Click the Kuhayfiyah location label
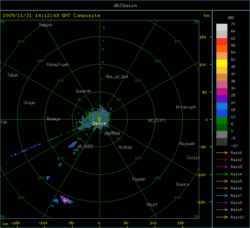This screenshot has height=228, width=250. [x=57, y=64]
